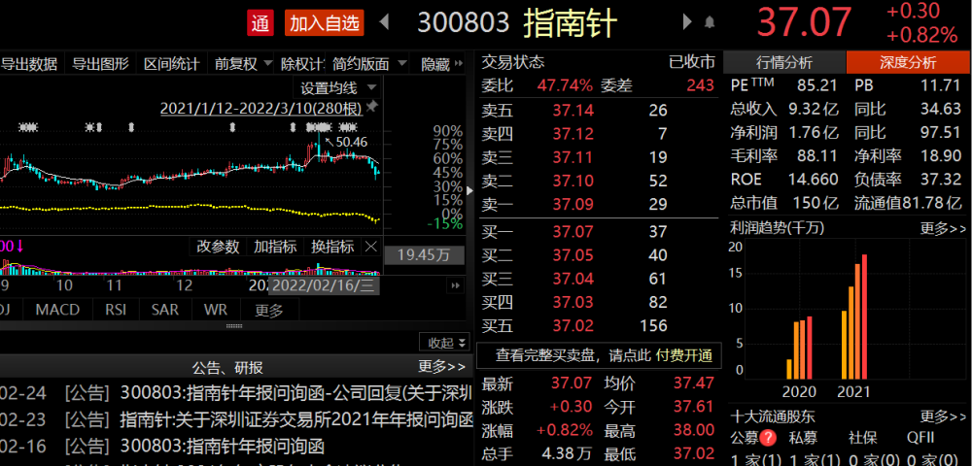
Task: Click 买三 price 37.04
Action: [x=573, y=279]
